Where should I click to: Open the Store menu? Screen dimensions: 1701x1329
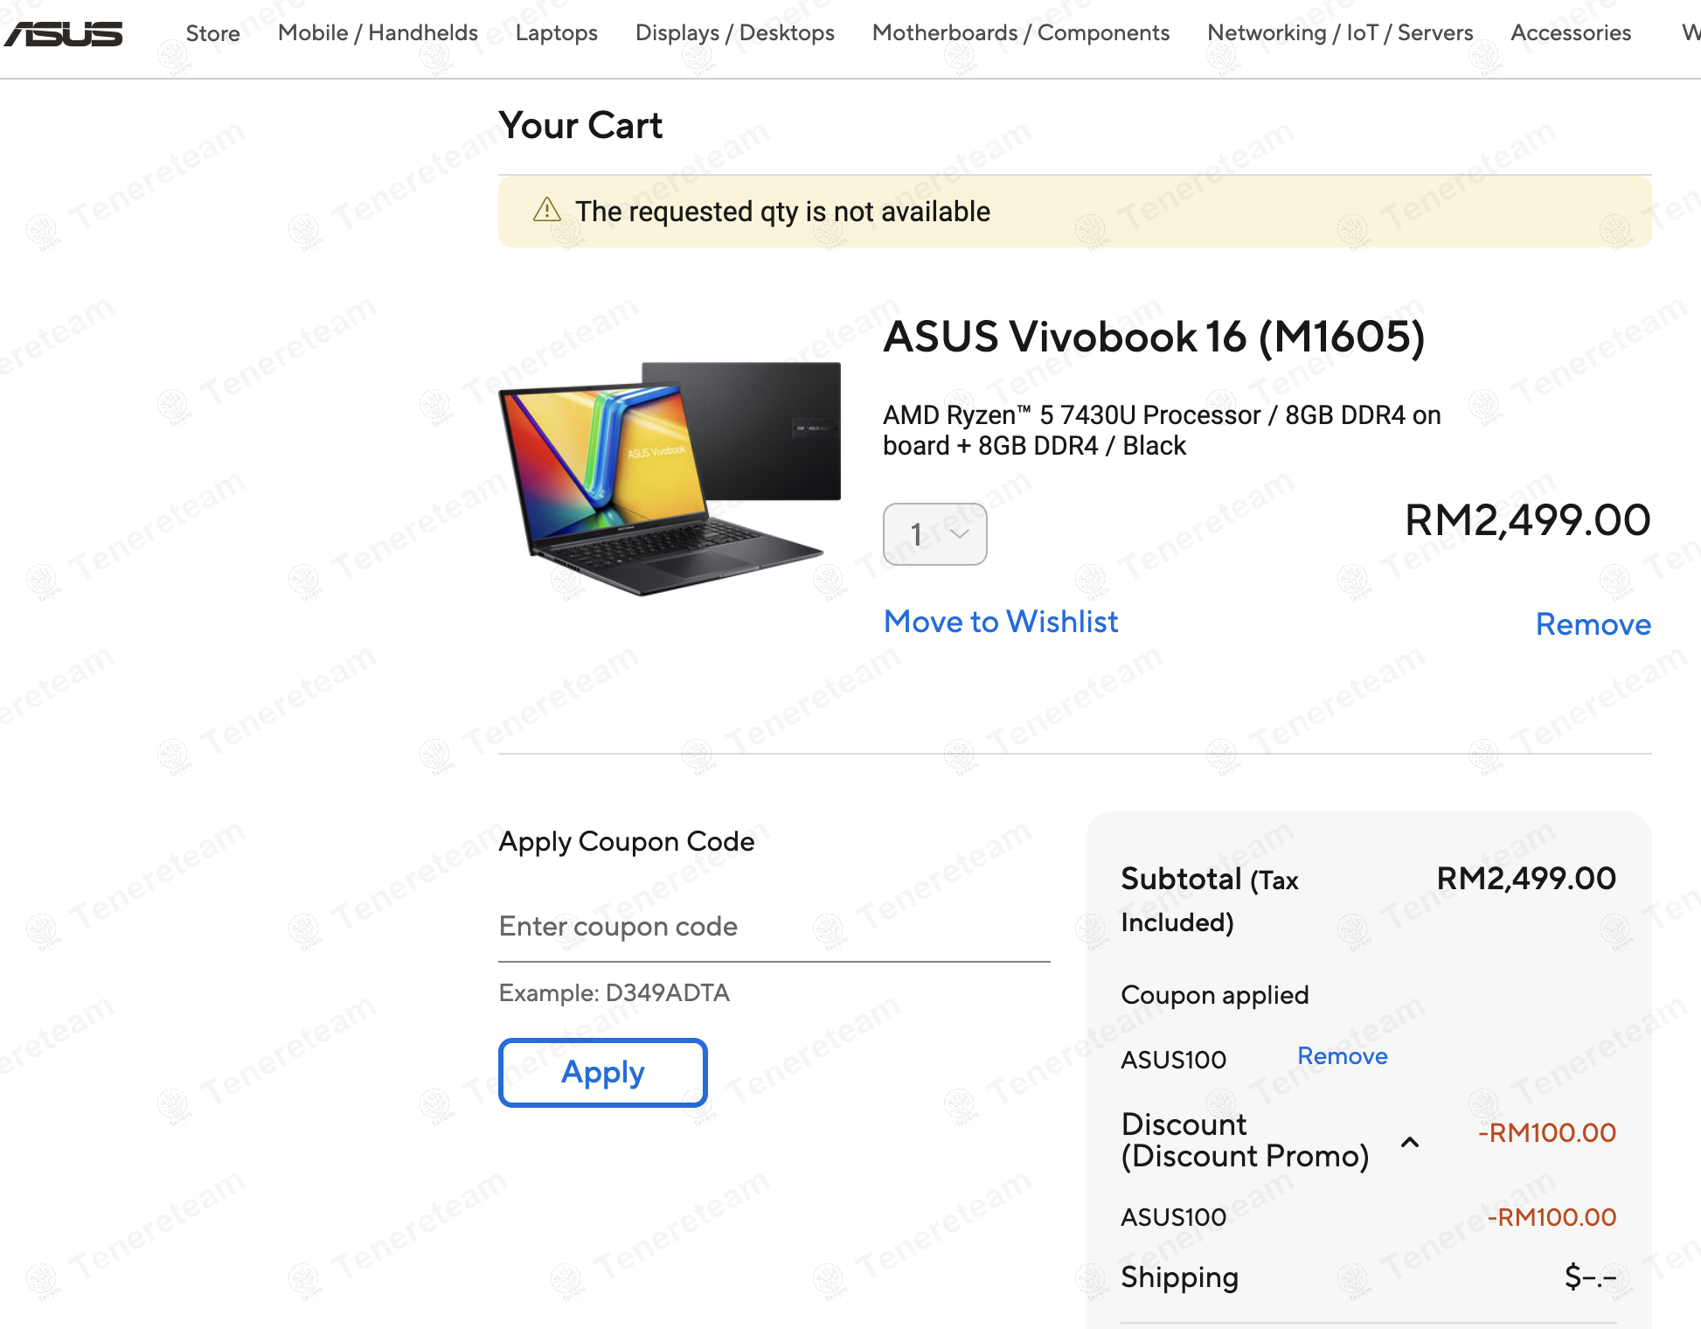[212, 33]
